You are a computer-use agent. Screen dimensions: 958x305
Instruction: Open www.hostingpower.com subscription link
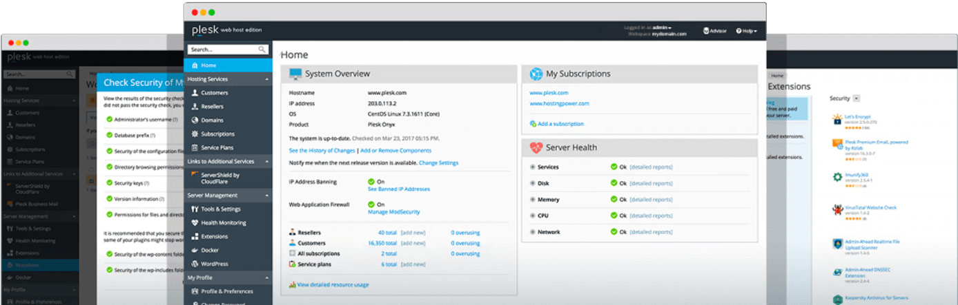tap(559, 103)
